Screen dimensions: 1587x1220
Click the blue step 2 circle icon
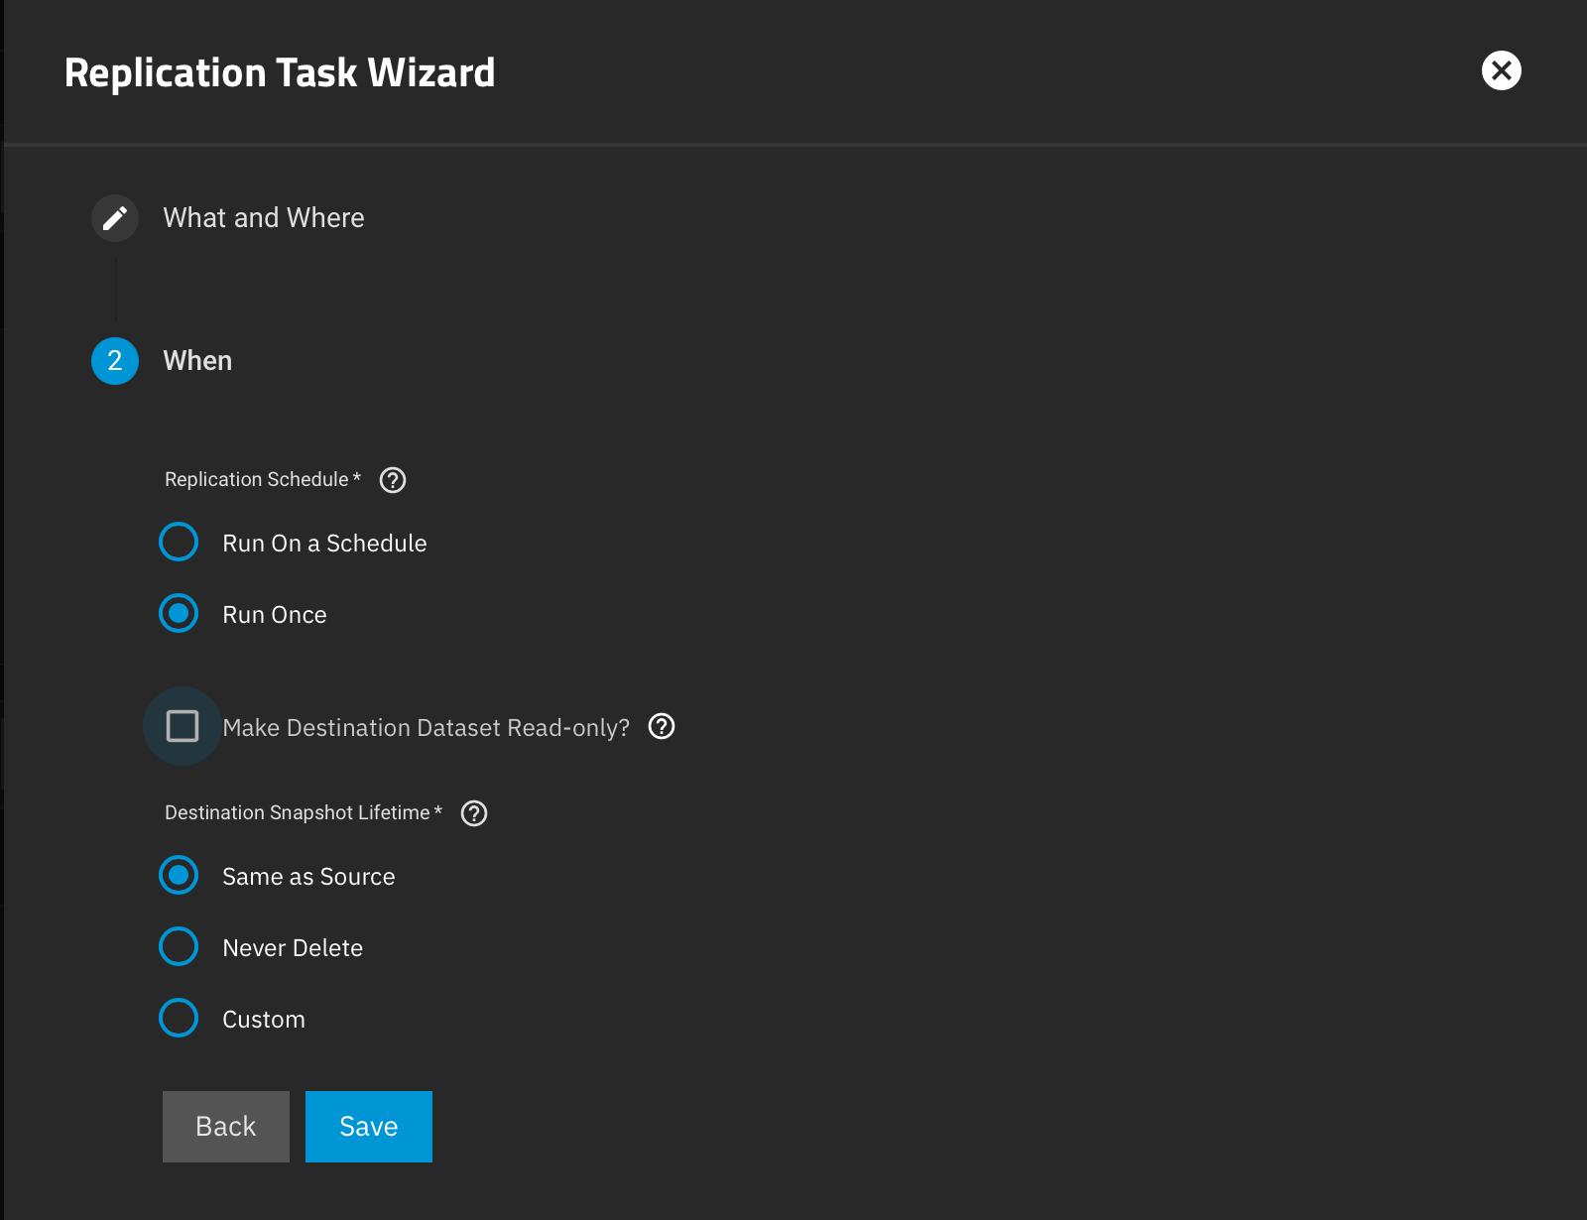pos(115,361)
